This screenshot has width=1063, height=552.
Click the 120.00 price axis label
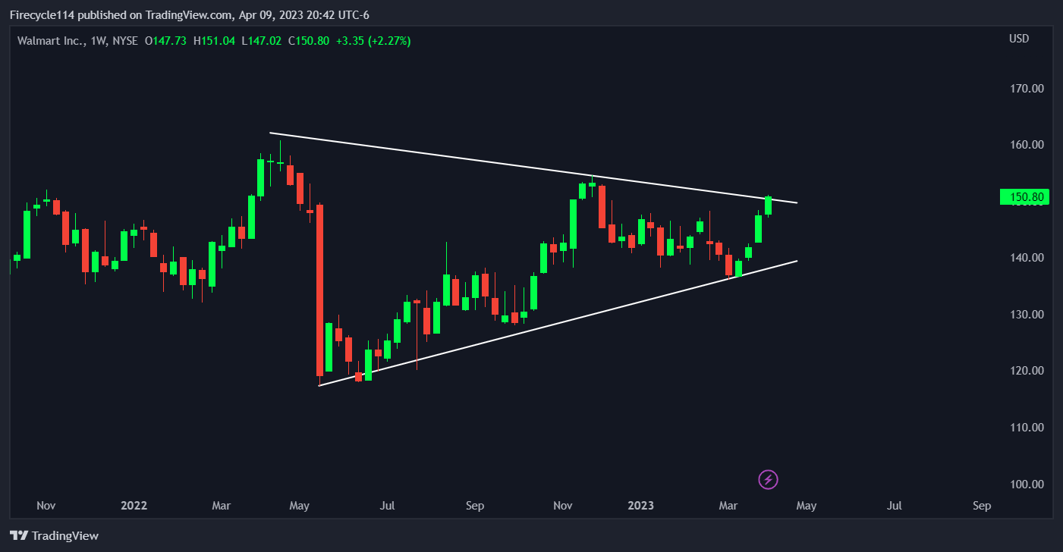tap(1027, 371)
